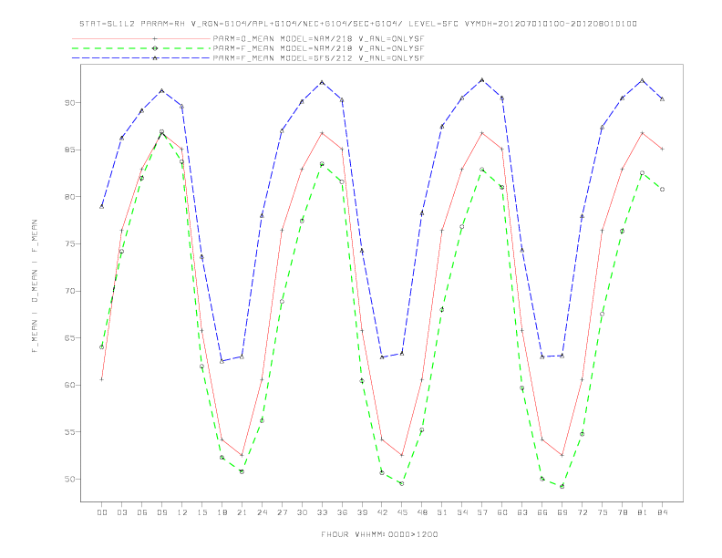
Task: Click x-axis forecast hour label 00
Action: coord(102,512)
